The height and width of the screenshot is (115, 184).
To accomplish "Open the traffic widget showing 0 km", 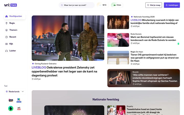I will (117, 5).
